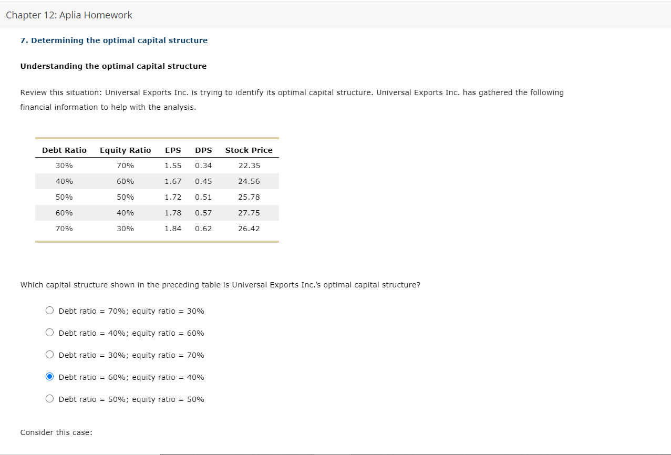Click the highlighted row with 60% debt ratio

(157, 212)
